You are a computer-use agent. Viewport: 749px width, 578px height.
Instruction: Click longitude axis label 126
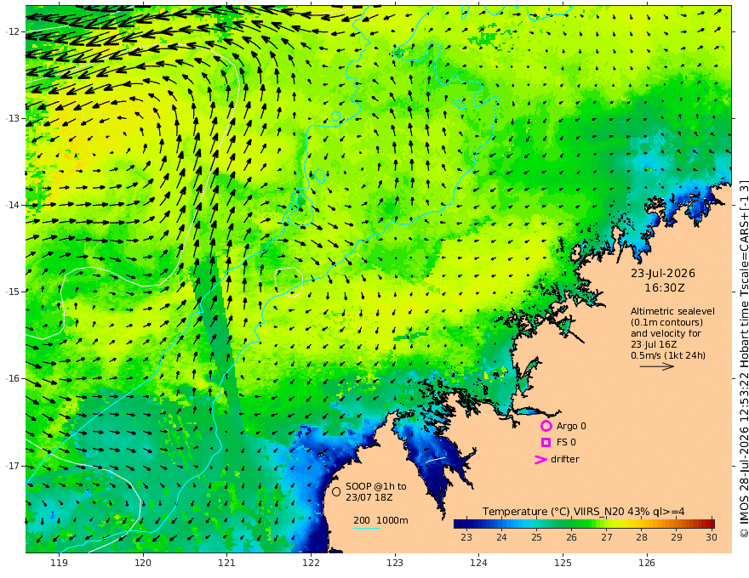(x=647, y=563)
